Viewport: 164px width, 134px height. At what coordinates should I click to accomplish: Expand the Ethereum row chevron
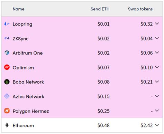157,125
